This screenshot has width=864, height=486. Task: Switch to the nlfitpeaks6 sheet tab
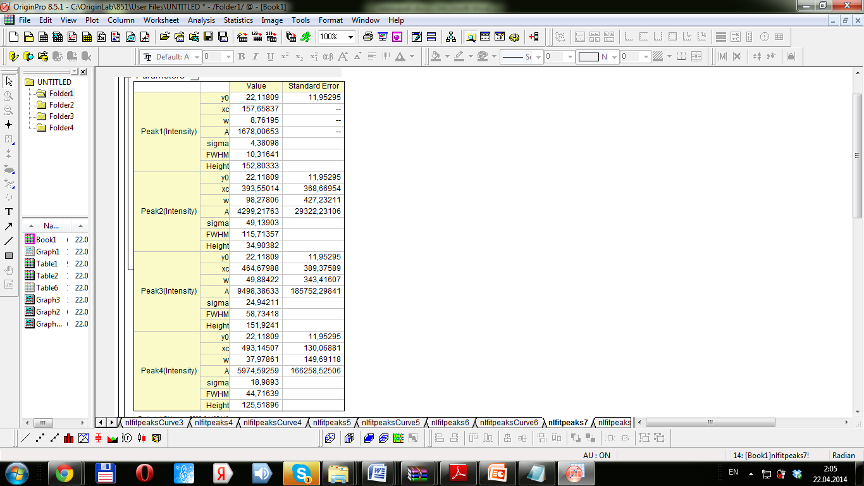[450, 422]
